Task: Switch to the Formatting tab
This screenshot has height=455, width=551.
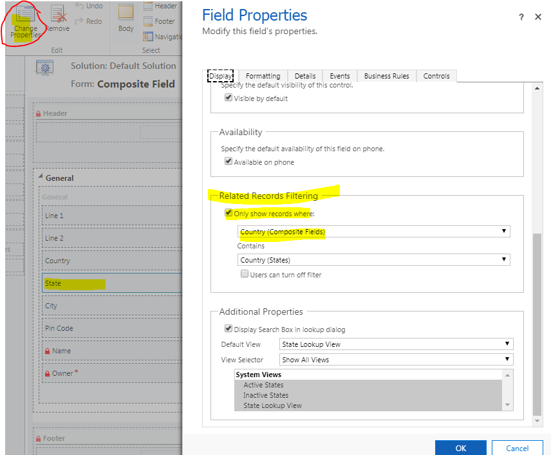Action: [x=263, y=76]
